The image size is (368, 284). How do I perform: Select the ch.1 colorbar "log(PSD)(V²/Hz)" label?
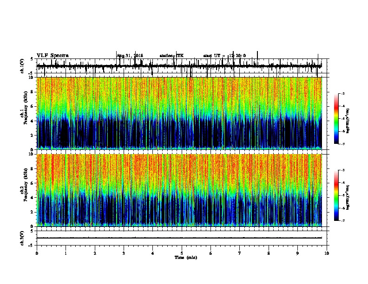(x=348, y=121)
